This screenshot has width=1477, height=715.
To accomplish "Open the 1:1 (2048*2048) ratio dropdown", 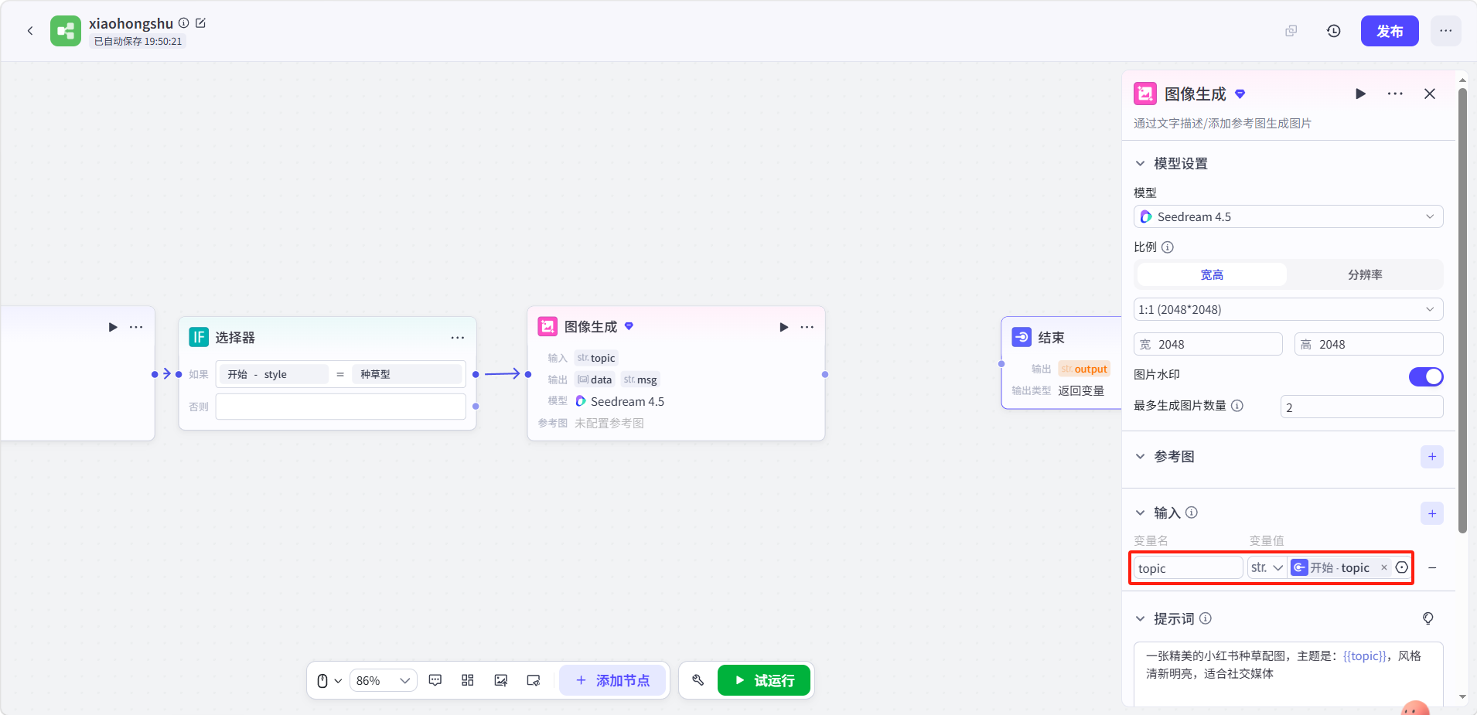I will coord(1288,309).
